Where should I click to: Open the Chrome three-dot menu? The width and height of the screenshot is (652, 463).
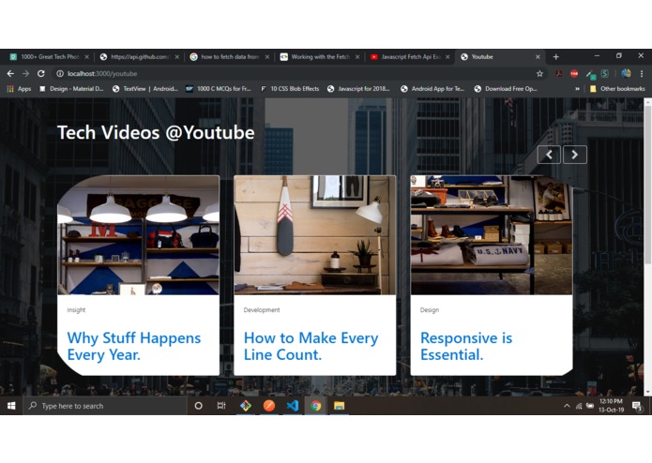coord(642,73)
